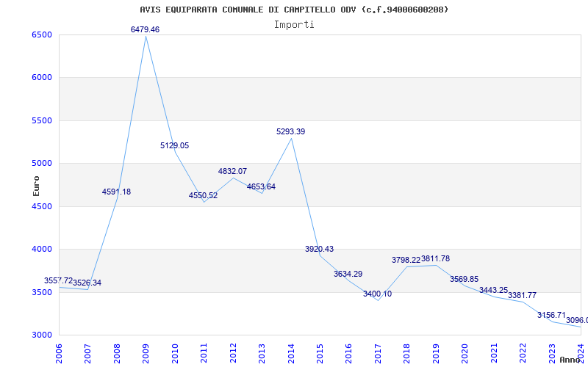
Task: Click the 5293.39 data label
Action: click(290, 132)
